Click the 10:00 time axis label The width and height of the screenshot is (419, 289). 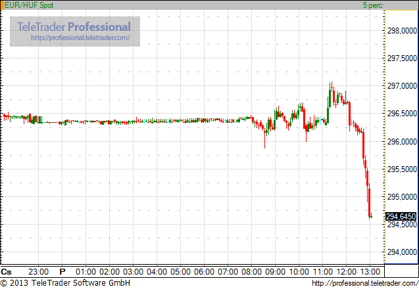pyautogui.click(x=299, y=272)
